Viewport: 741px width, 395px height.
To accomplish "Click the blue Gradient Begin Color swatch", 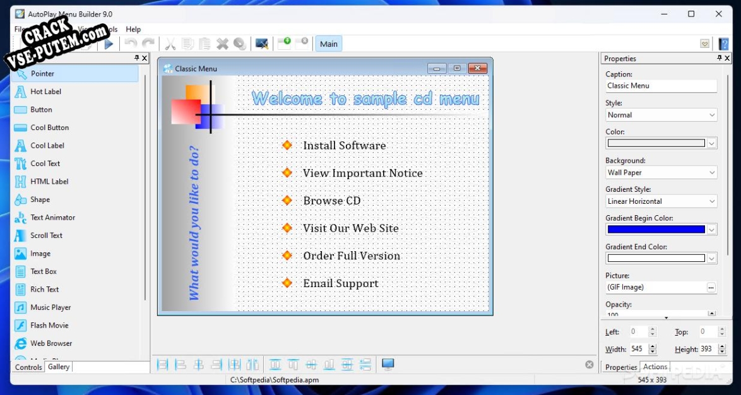I will pyautogui.click(x=656, y=230).
